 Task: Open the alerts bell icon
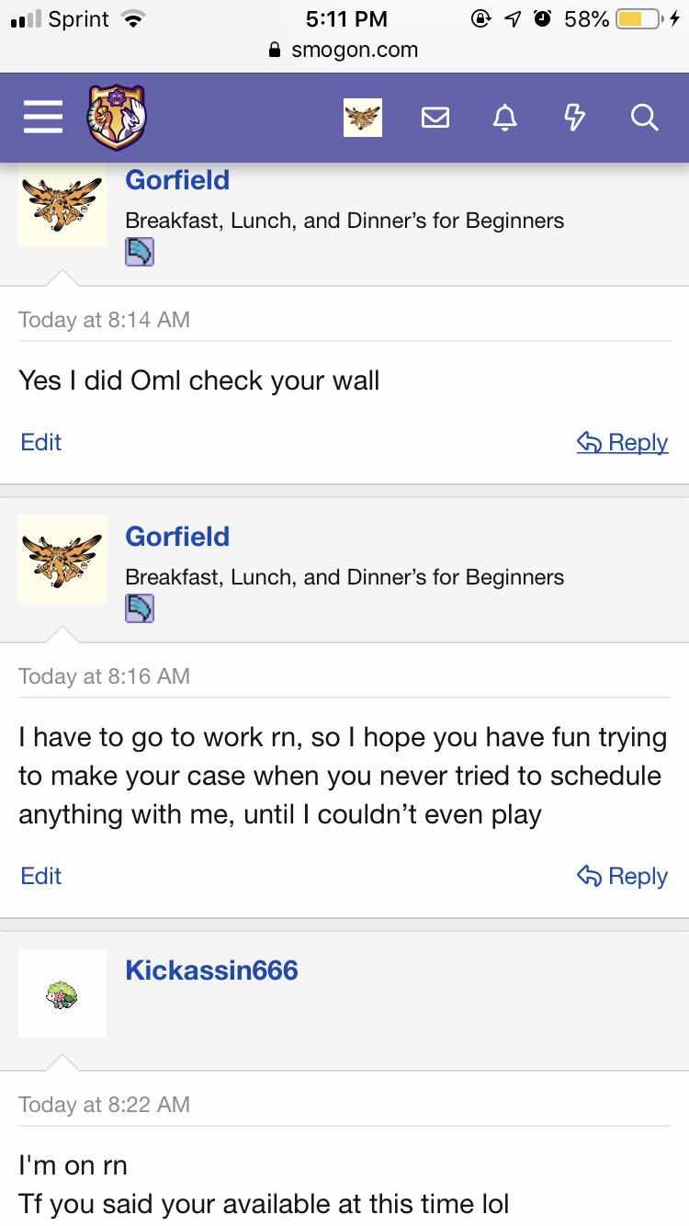click(x=504, y=118)
